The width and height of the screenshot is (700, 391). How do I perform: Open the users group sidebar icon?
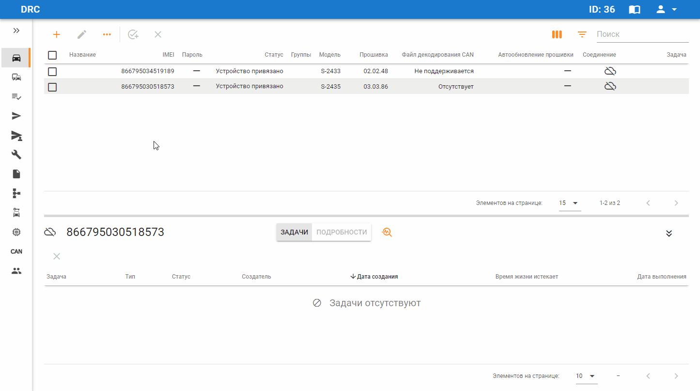tap(16, 271)
